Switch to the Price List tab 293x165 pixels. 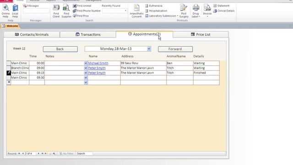point(201,34)
